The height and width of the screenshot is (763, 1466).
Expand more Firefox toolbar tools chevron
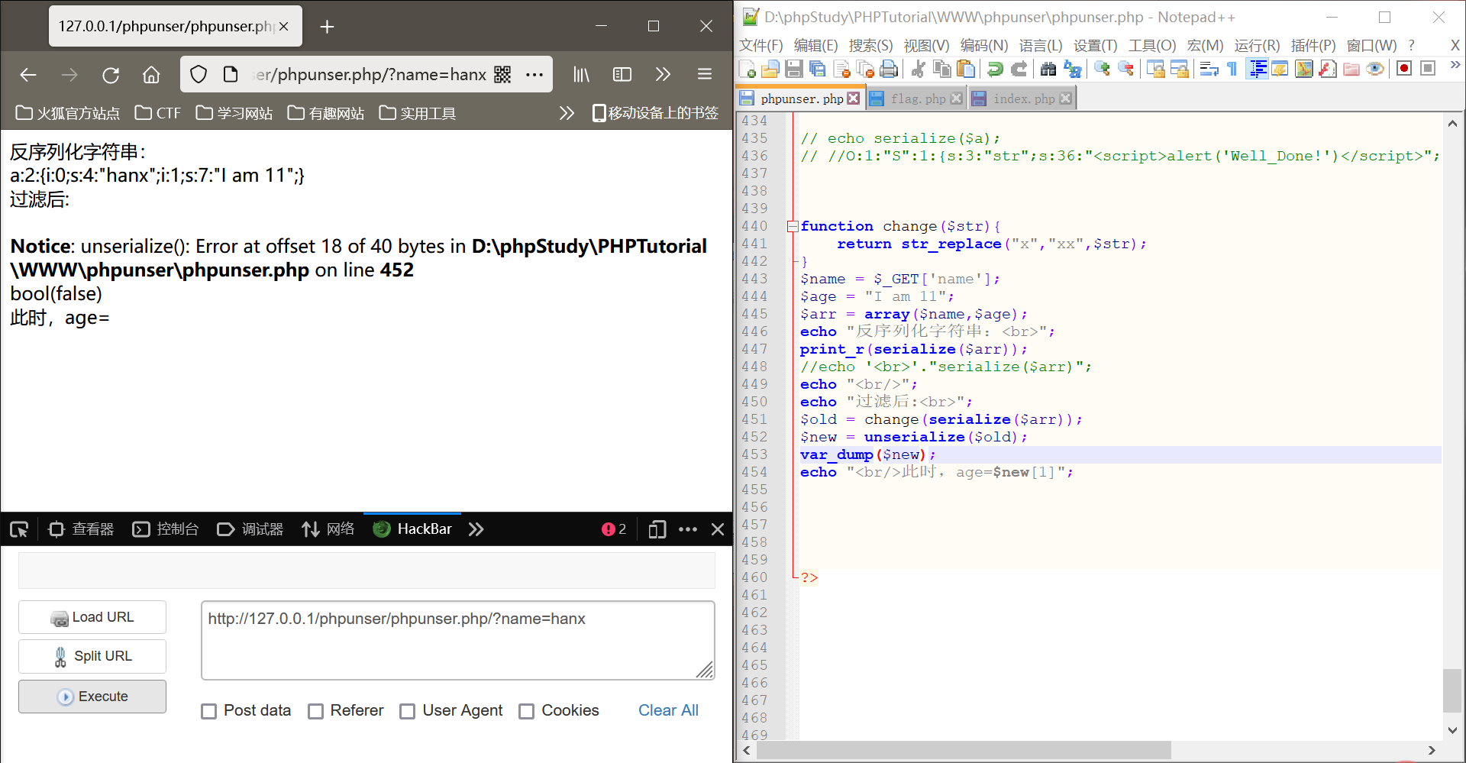click(x=663, y=75)
